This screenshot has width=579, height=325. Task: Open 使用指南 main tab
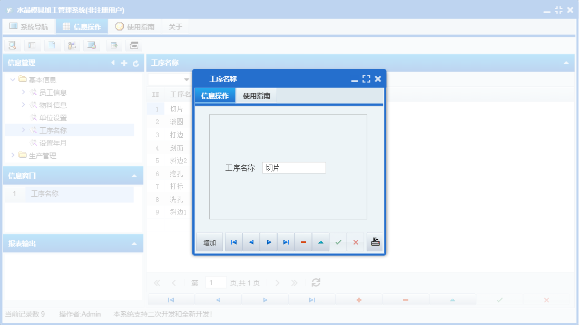point(135,26)
